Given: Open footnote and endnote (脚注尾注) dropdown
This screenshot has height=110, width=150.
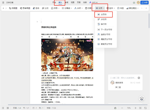Looking at the screenshot, I should pos(132,8).
